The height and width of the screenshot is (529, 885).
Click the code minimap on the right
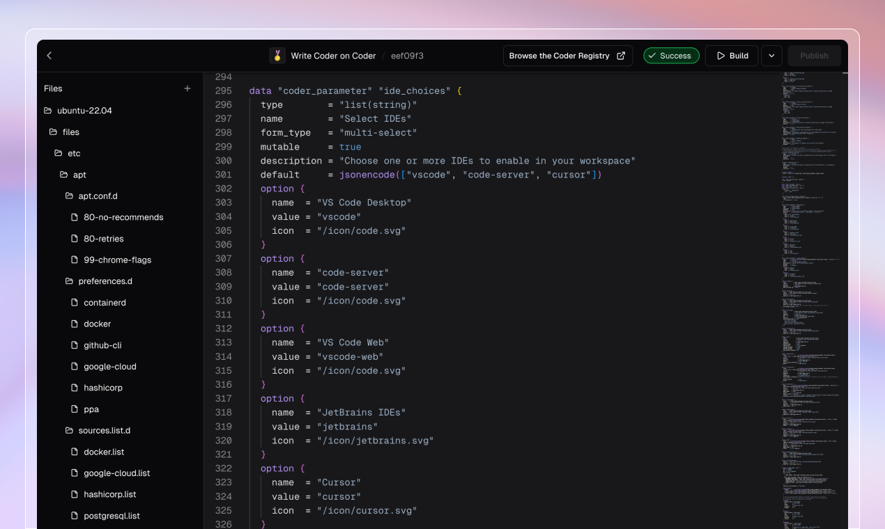pos(810,299)
